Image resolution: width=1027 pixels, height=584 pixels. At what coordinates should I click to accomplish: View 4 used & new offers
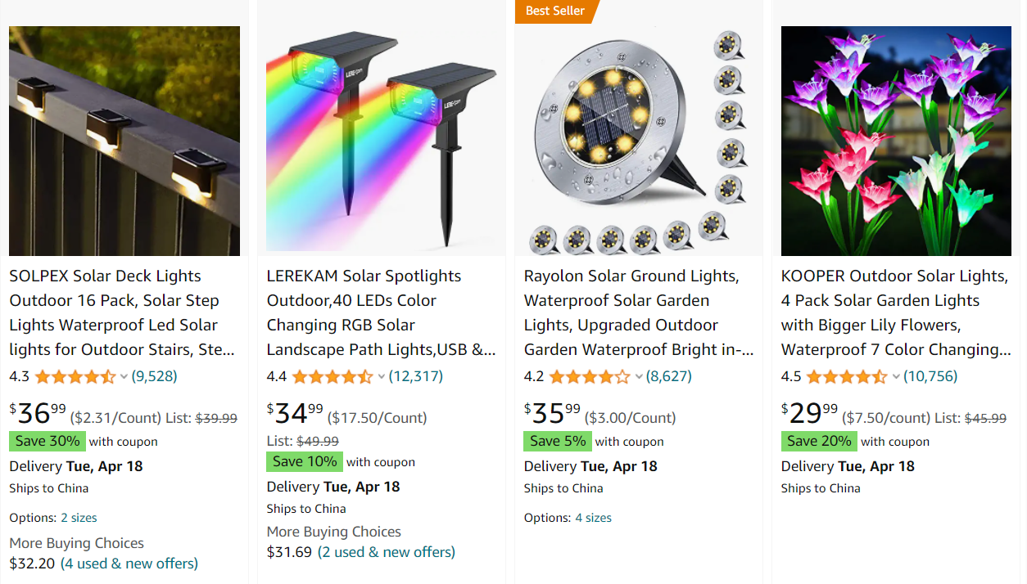(129, 564)
